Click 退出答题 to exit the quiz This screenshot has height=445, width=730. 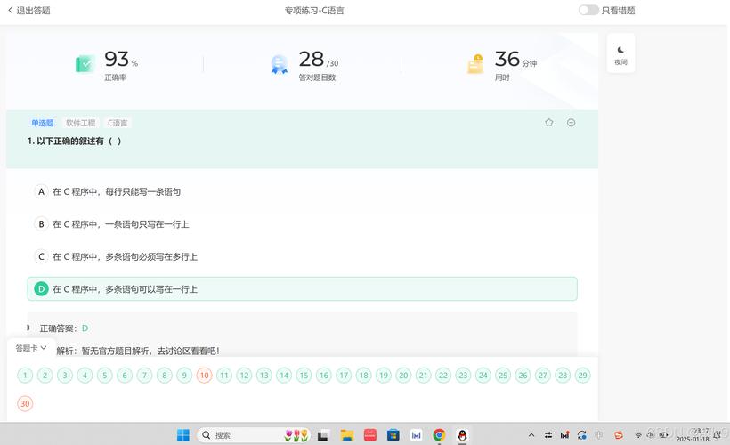[x=28, y=11]
